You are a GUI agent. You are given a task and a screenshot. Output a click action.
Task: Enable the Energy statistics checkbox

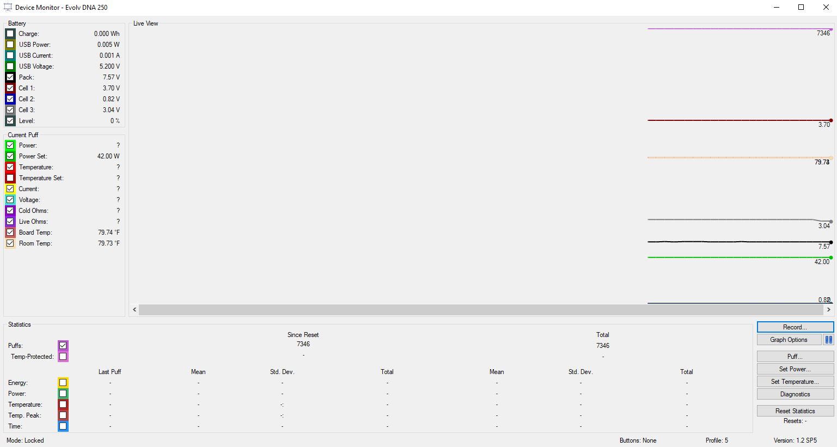[63, 383]
